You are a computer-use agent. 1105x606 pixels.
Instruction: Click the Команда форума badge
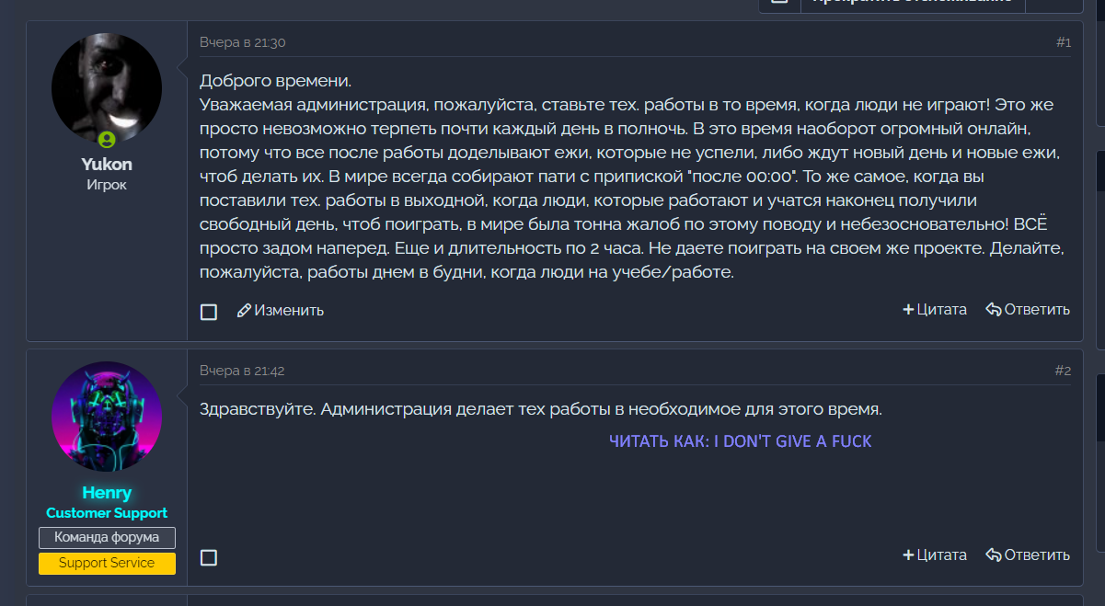(107, 537)
